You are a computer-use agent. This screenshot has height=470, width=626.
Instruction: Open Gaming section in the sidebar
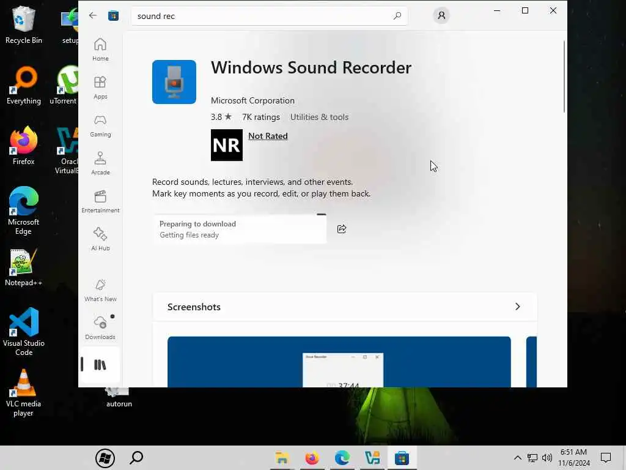100,125
